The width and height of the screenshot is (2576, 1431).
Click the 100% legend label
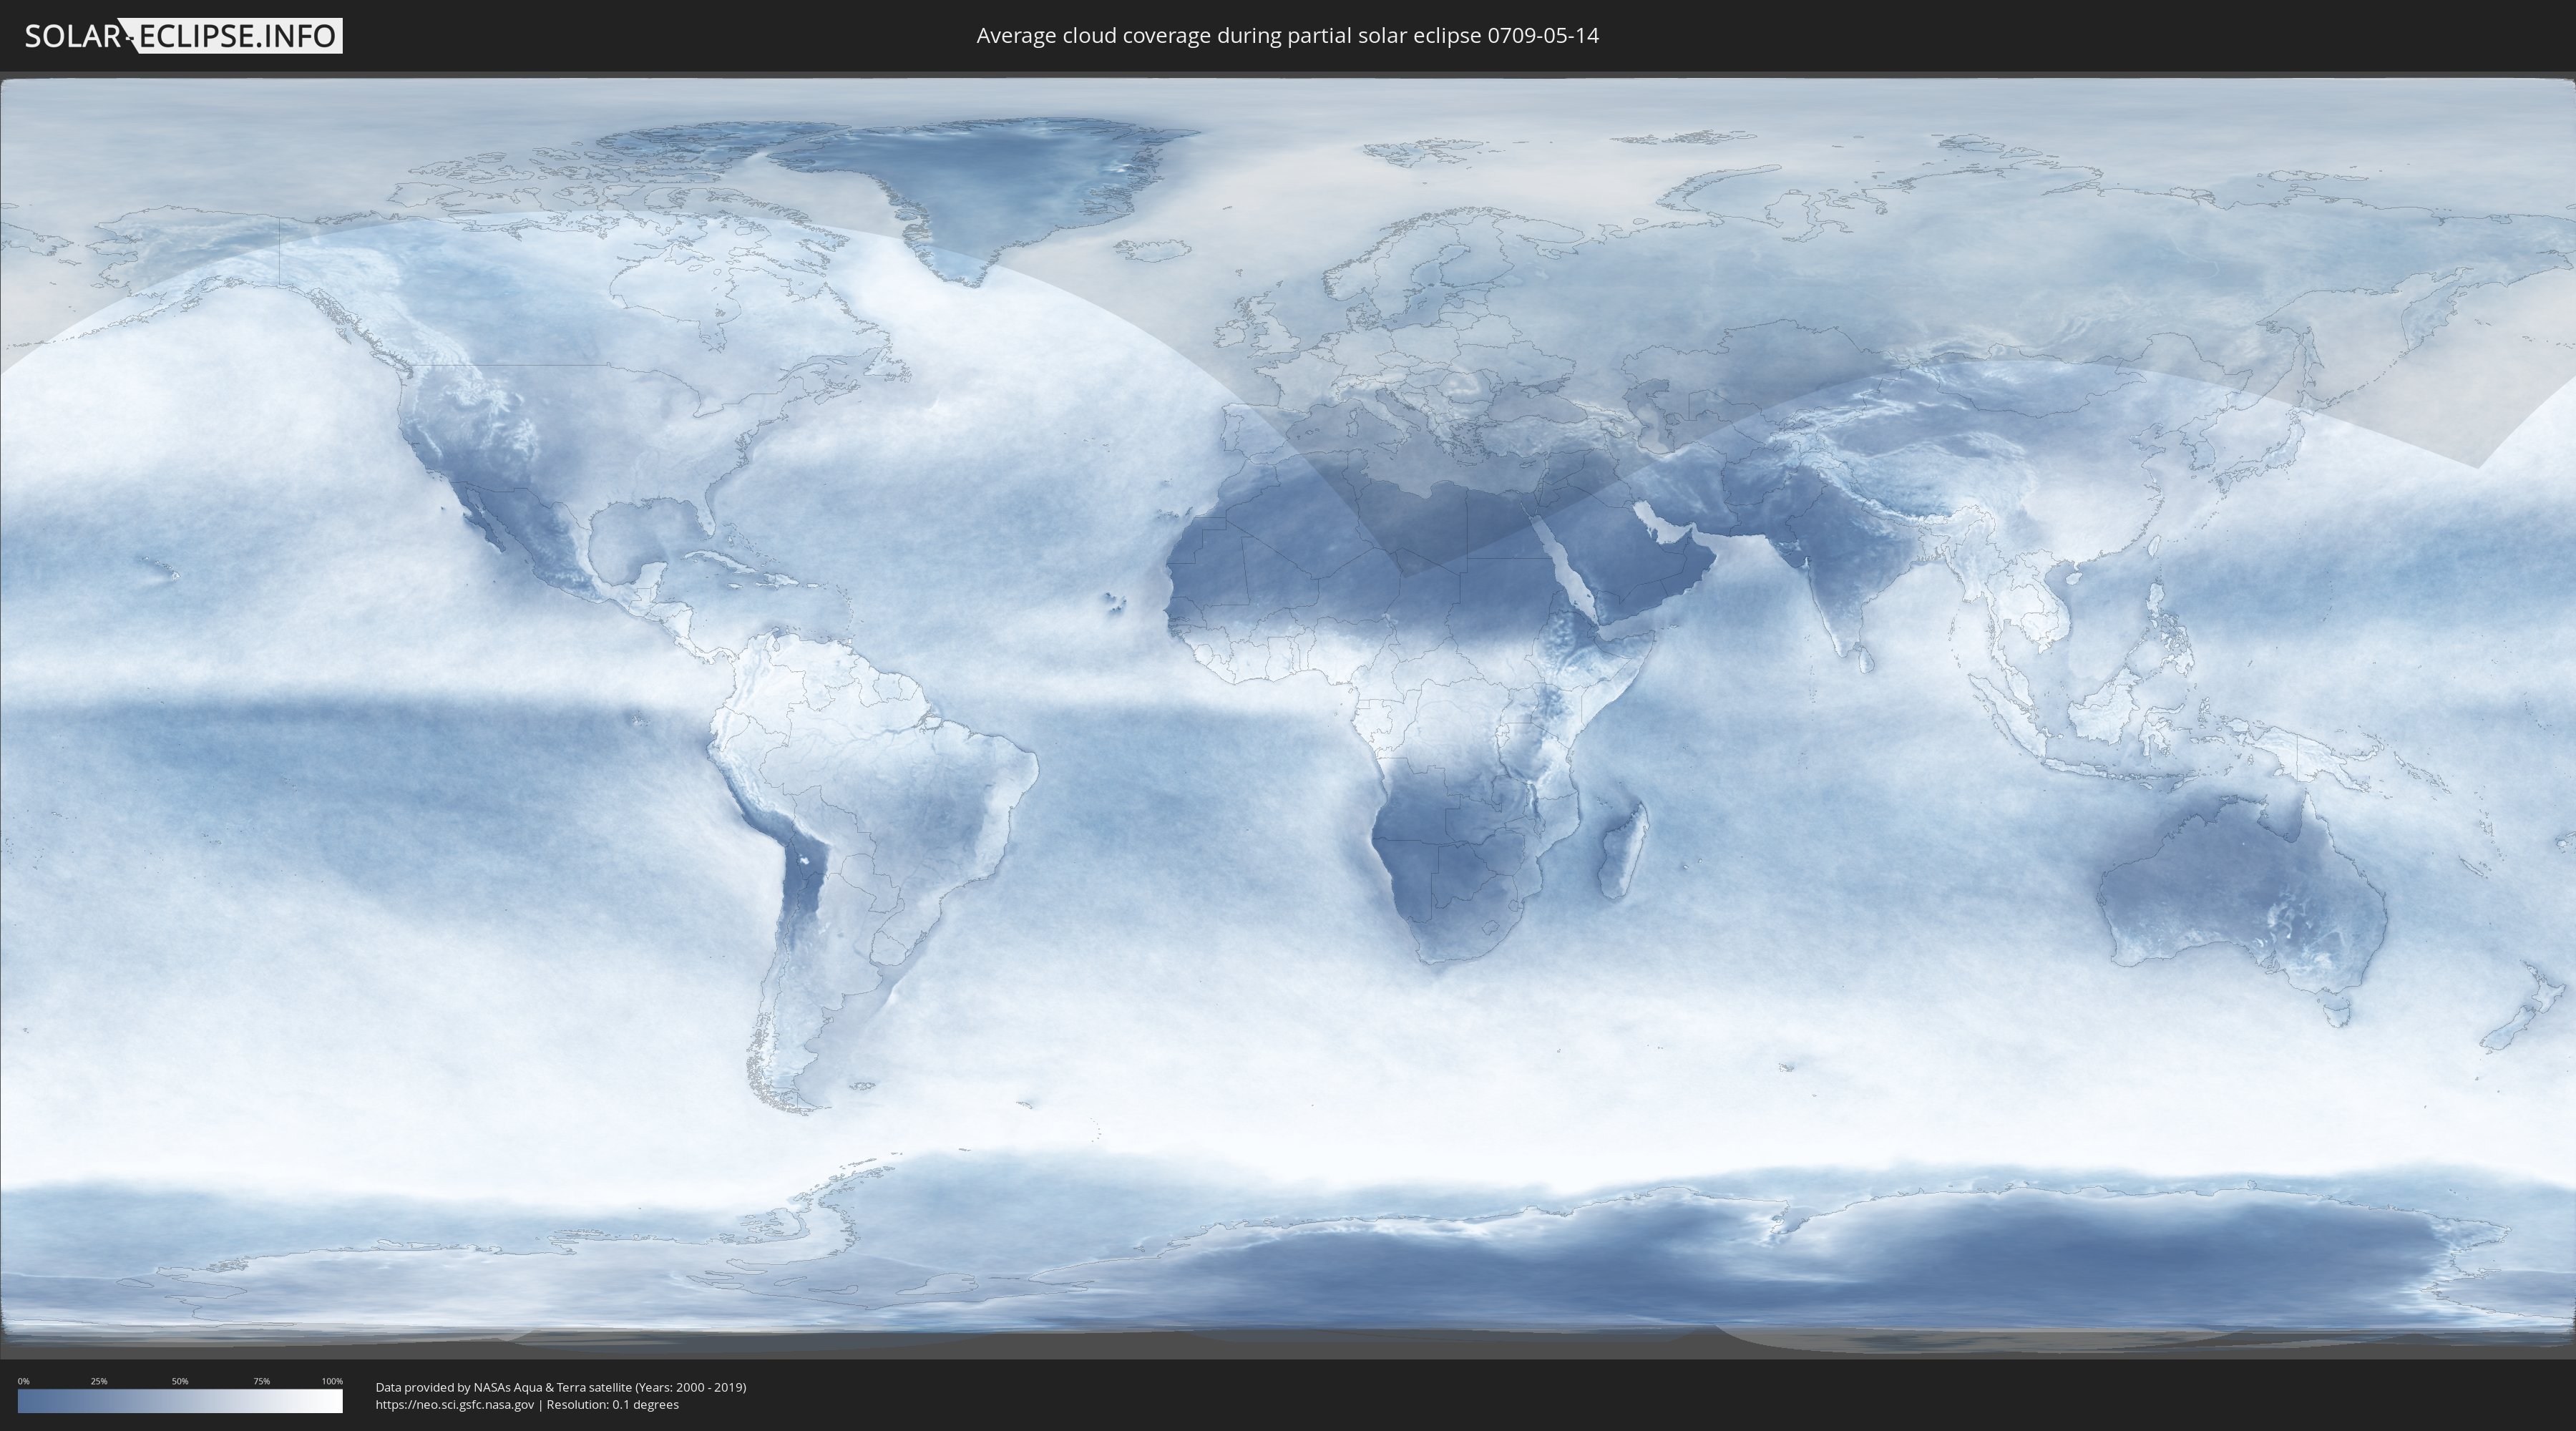click(x=332, y=1381)
